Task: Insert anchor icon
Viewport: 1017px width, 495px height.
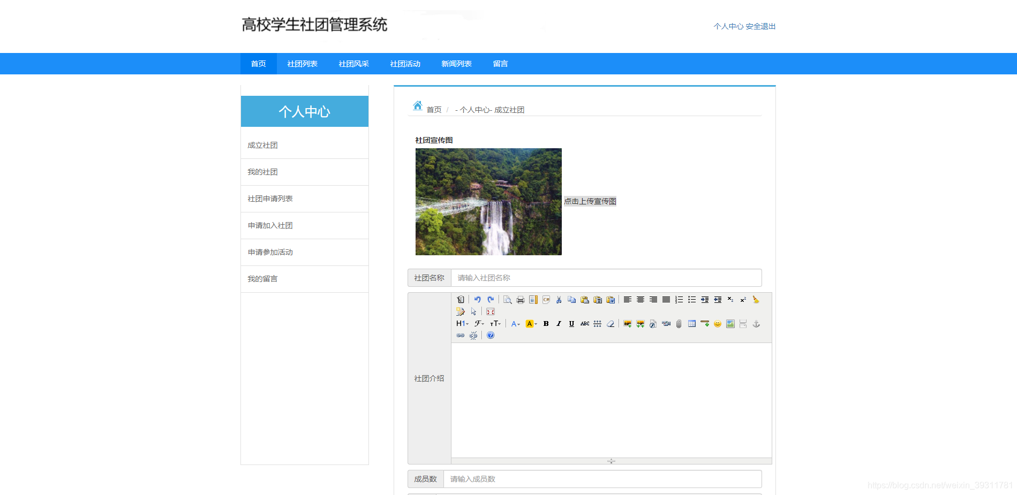Action: 756,324
